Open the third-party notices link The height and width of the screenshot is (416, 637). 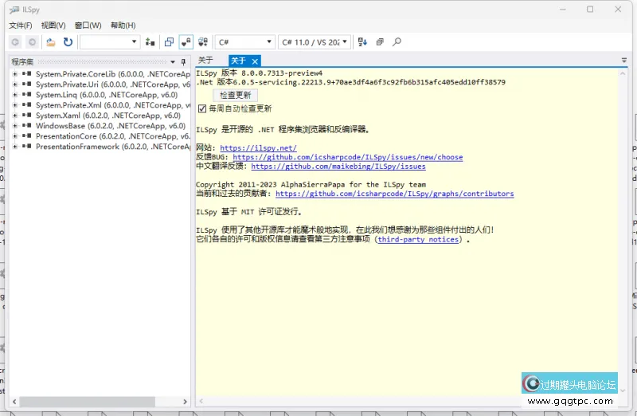coord(418,240)
